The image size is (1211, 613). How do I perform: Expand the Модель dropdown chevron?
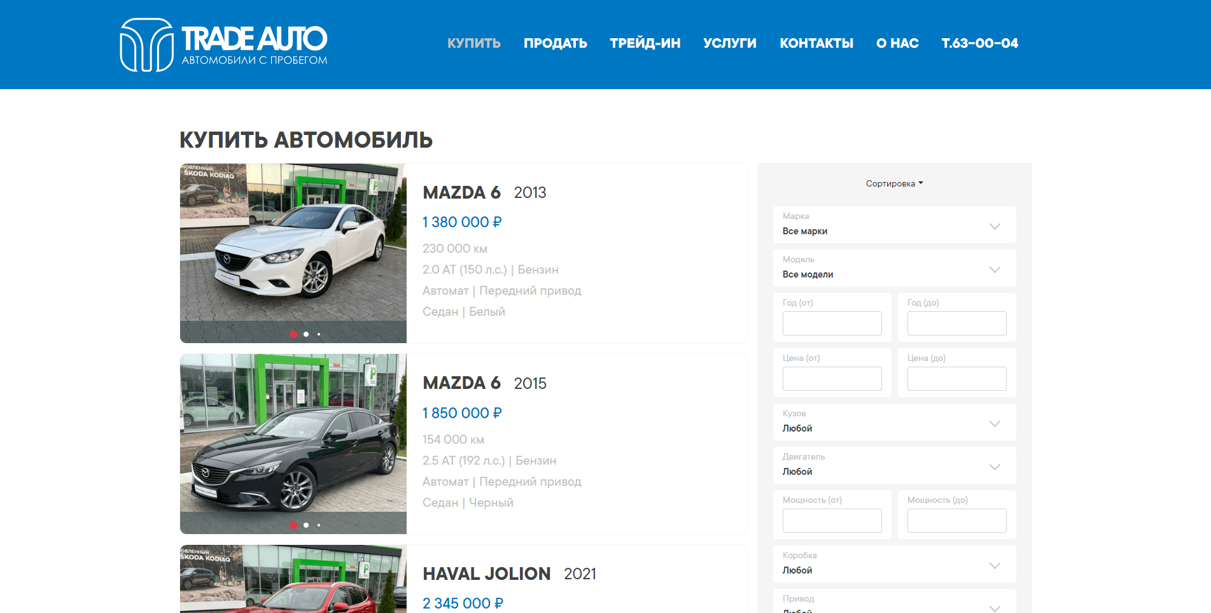[995, 269]
